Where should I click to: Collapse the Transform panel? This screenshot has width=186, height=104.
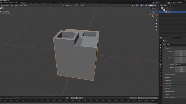(167, 48)
